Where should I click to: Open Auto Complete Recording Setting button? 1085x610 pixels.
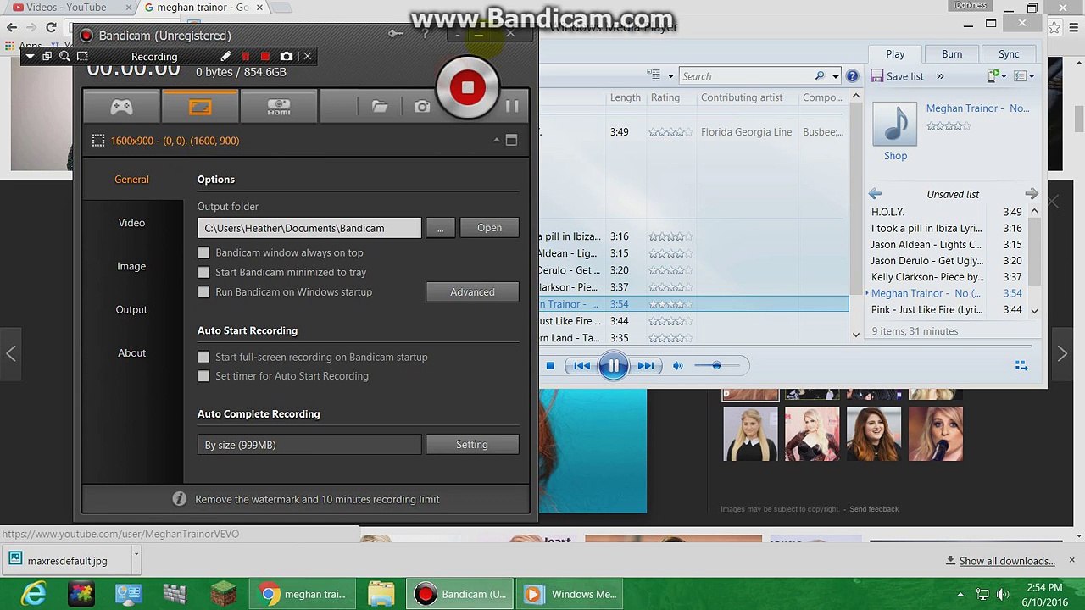coord(472,445)
